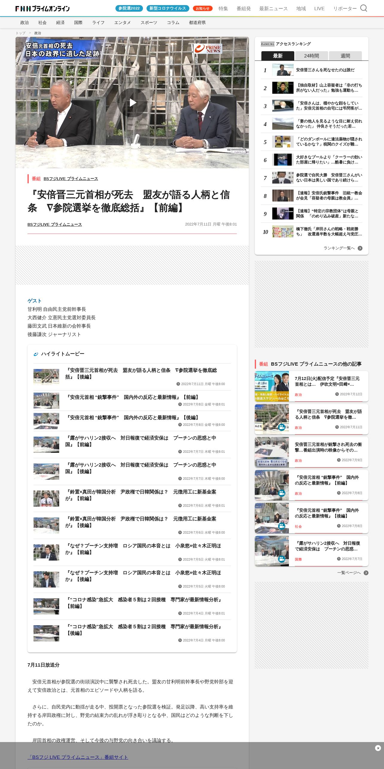Open the 参院選2022 tag

[x=129, y=8]
